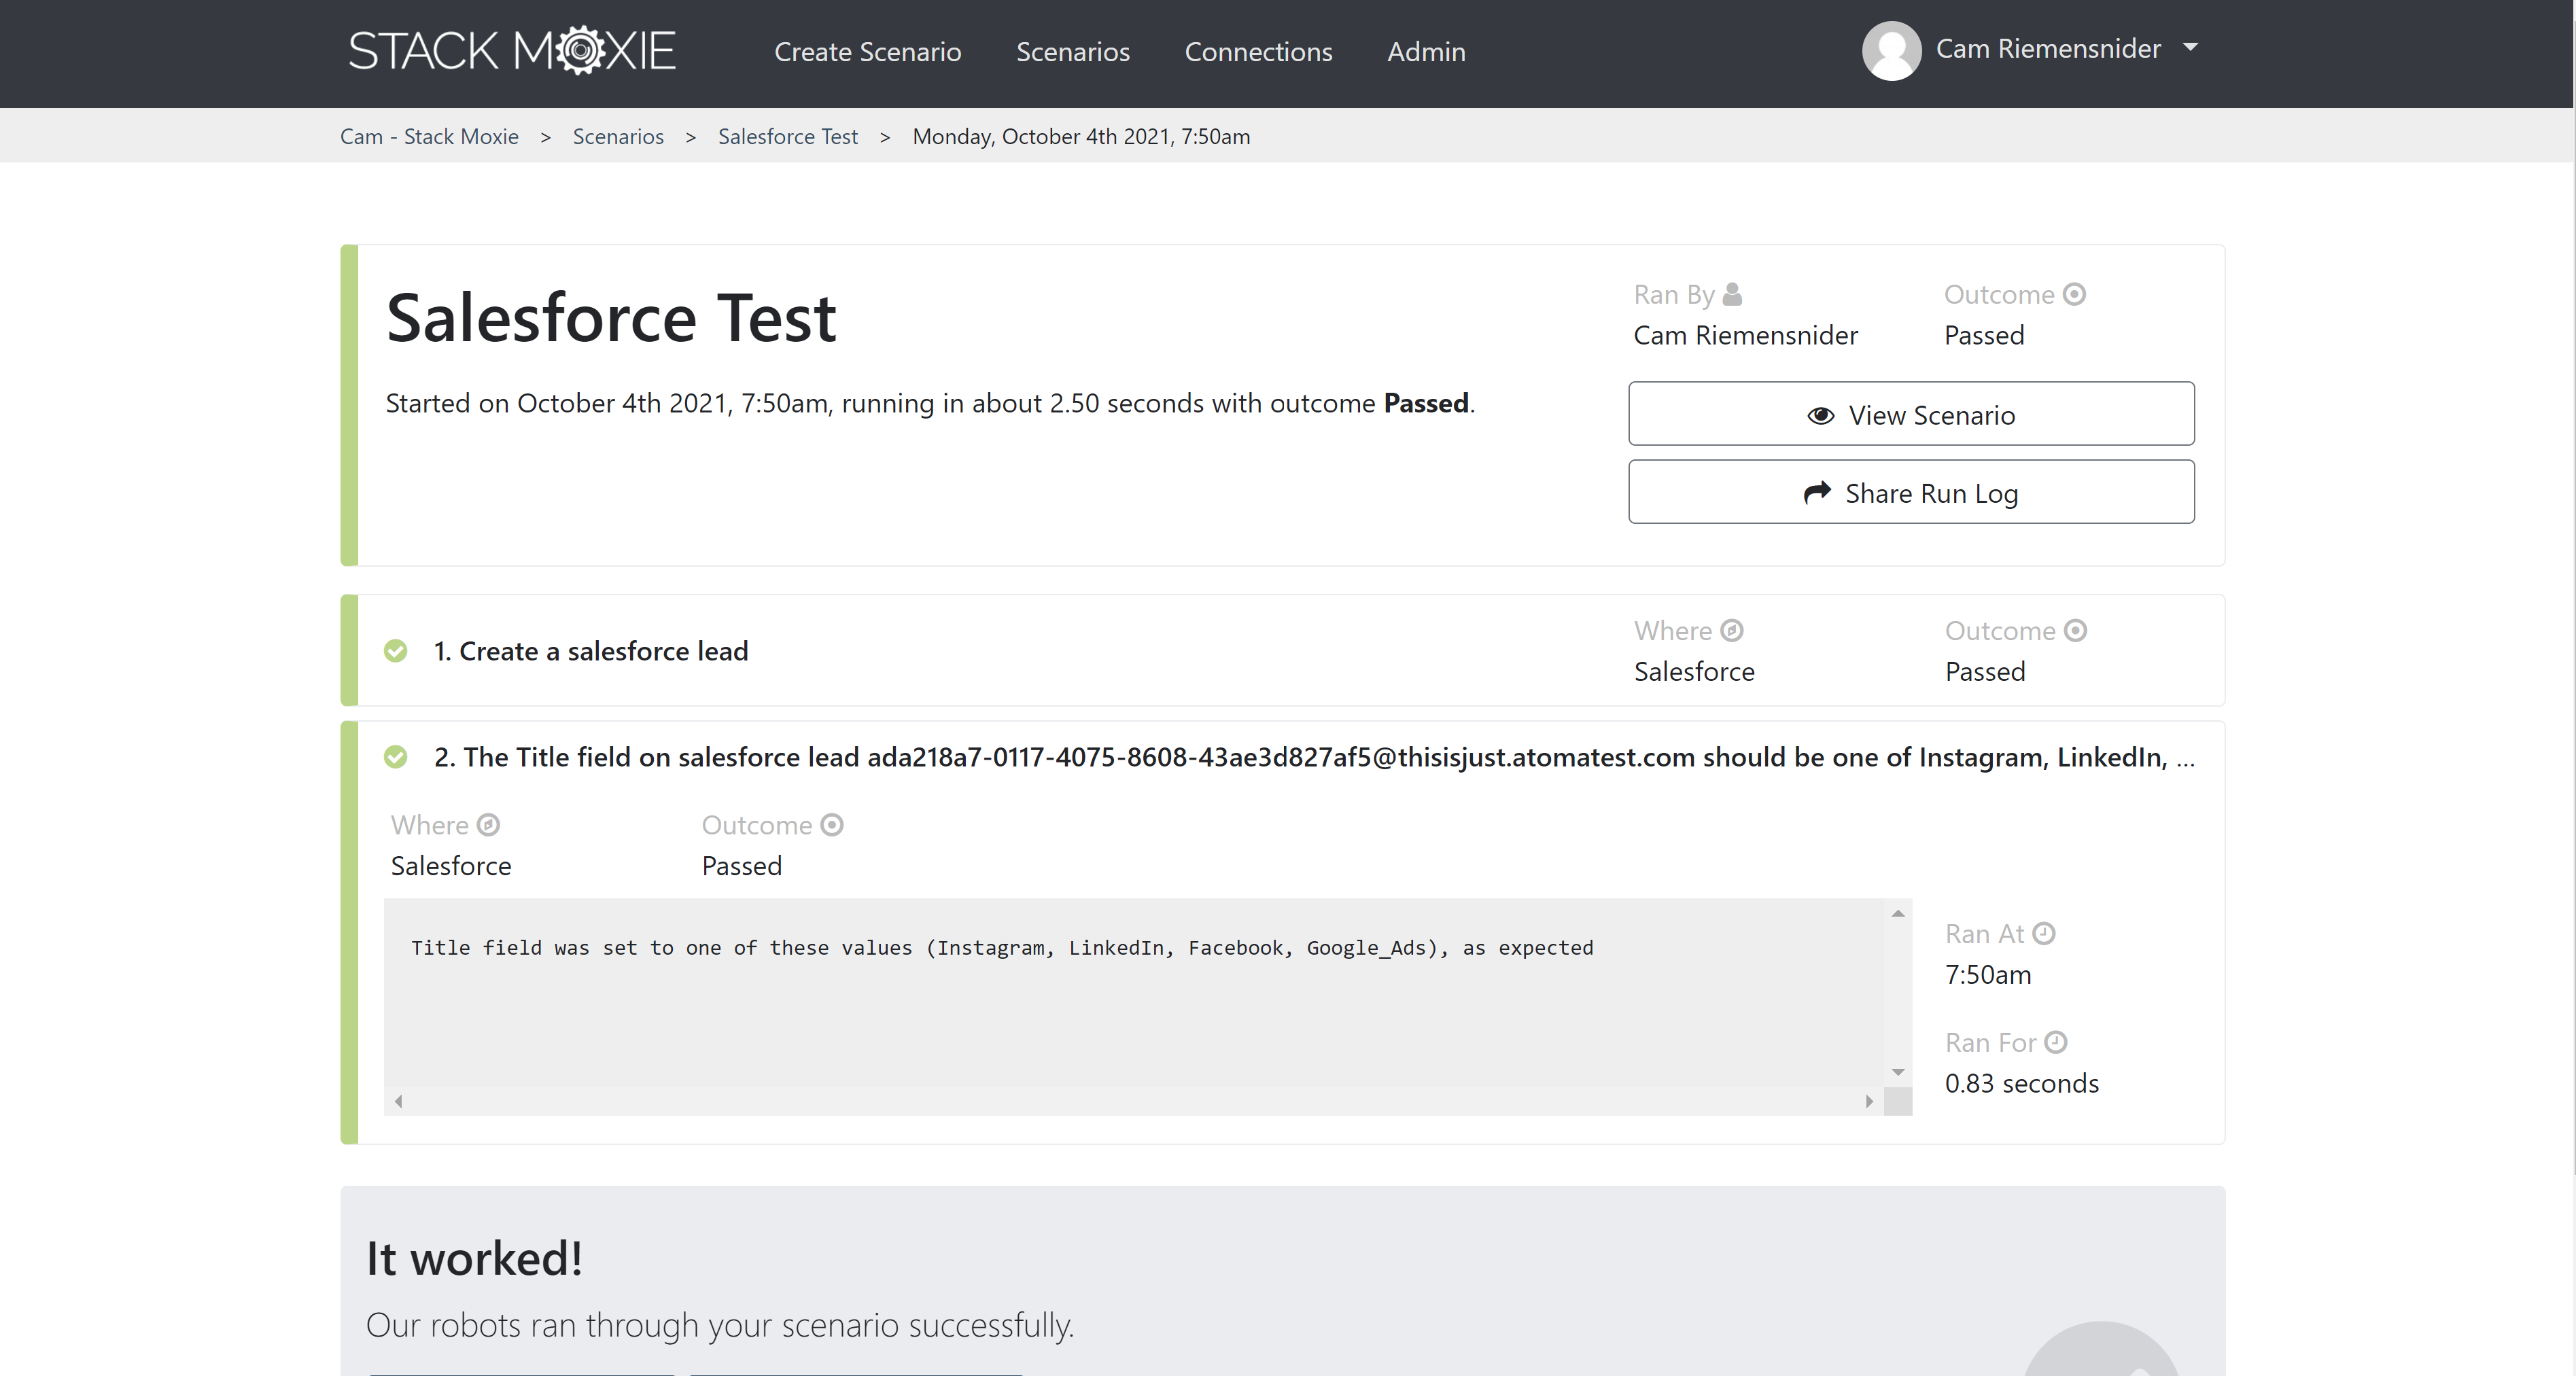Click the right arrow on the log scrollbar
This screenshot has height=1376, width=2576.
pos(1869,1101)
